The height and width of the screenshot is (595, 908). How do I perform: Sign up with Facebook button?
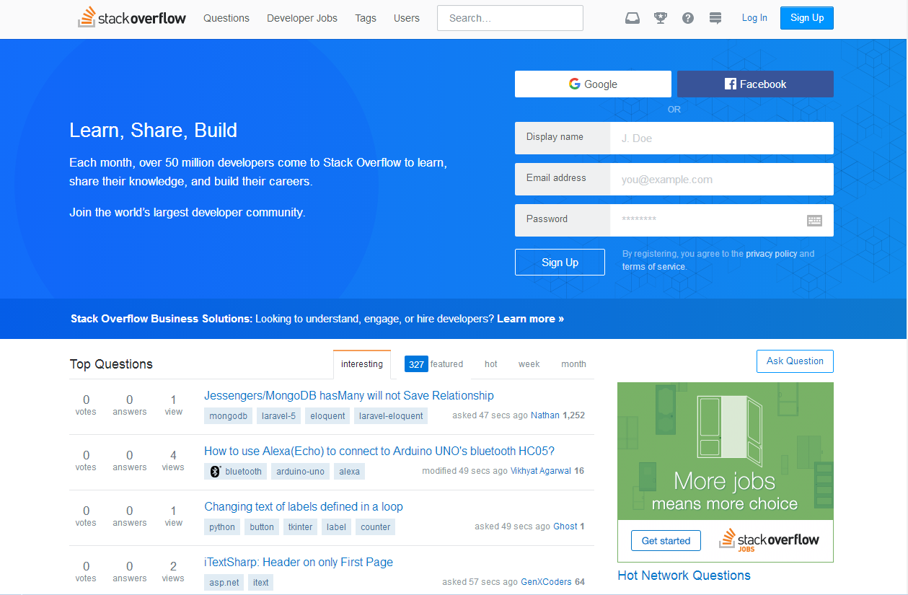pos(755,84)
